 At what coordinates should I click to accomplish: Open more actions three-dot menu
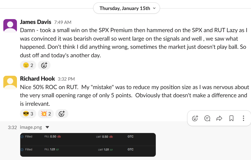tap(243, 118)
